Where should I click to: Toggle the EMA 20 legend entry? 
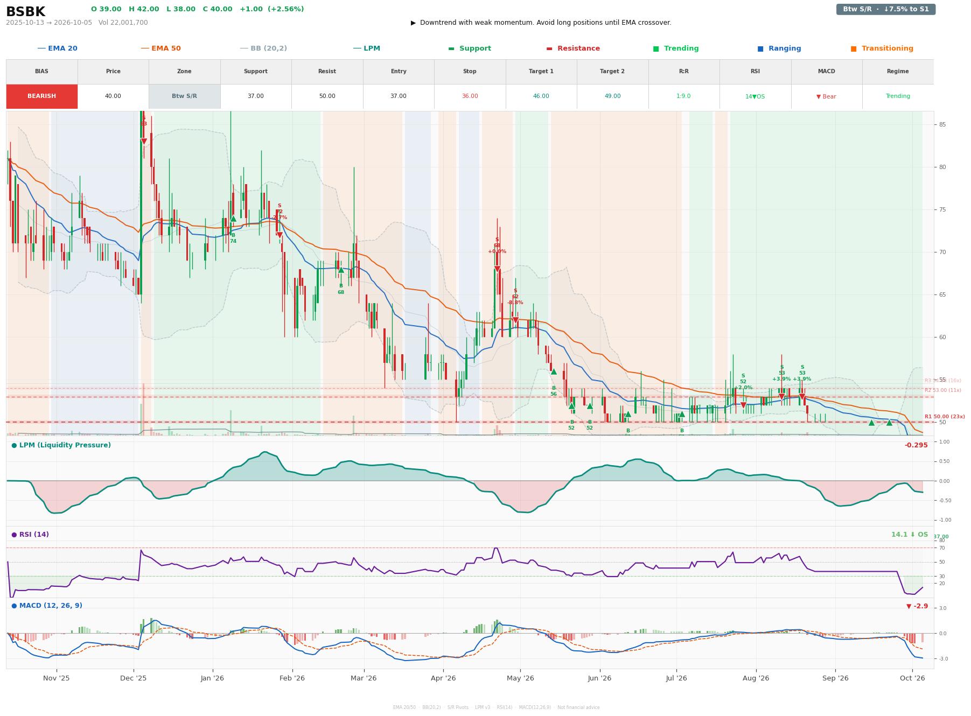(57, 48)
